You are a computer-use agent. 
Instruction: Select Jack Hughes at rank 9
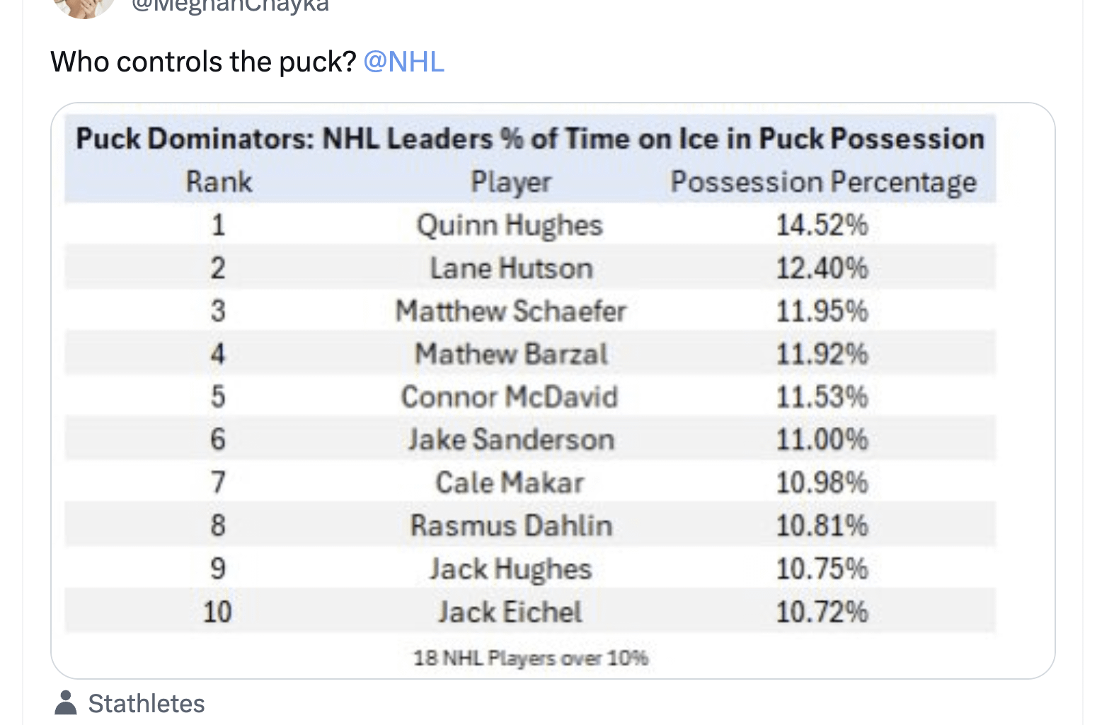511,569
